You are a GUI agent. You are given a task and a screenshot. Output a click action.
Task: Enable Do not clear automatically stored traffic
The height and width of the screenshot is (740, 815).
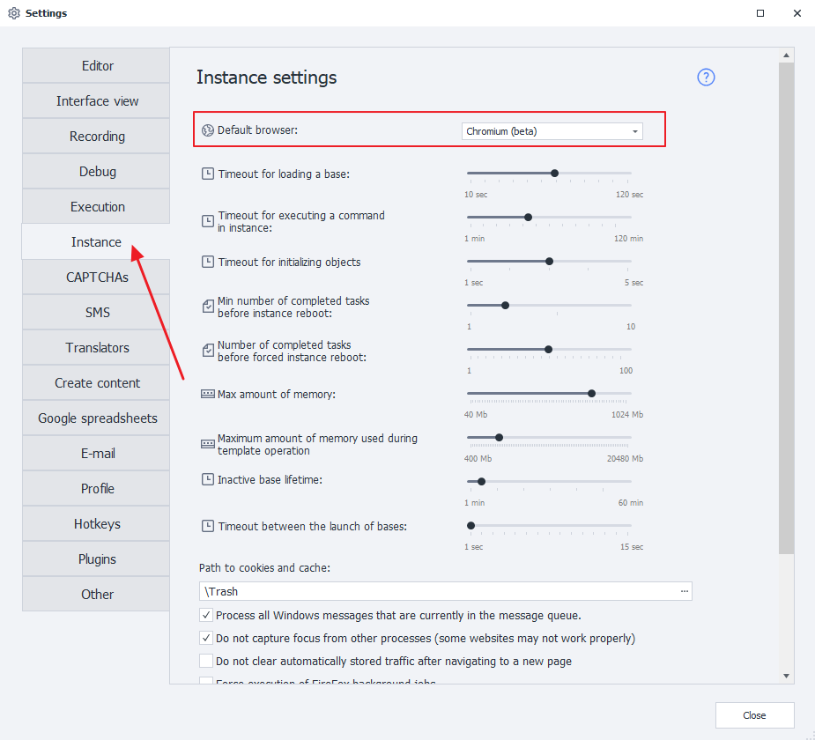pos(206,661)
